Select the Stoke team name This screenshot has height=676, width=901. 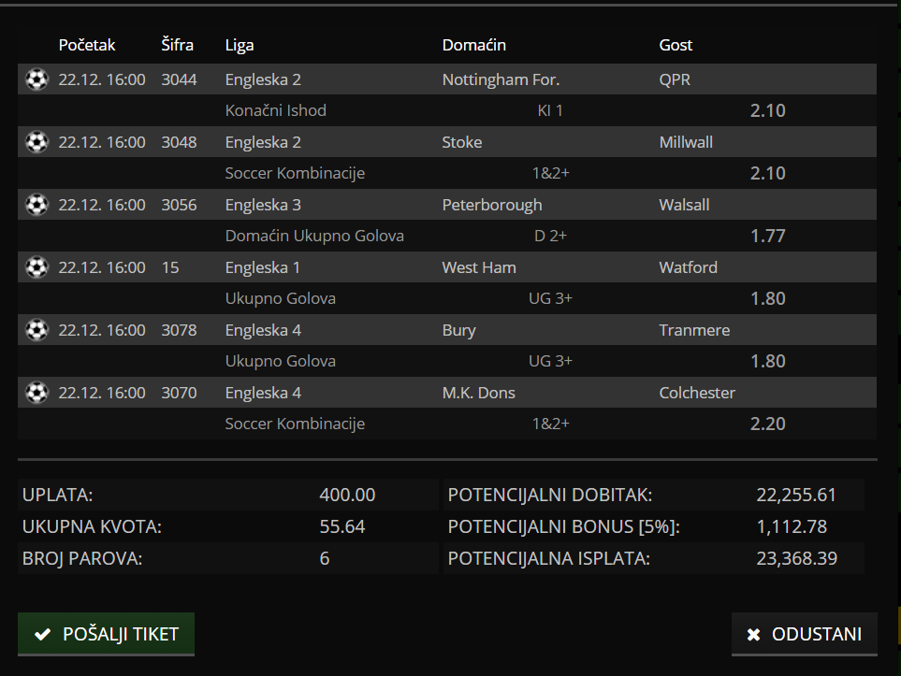[x=462, y=142]
